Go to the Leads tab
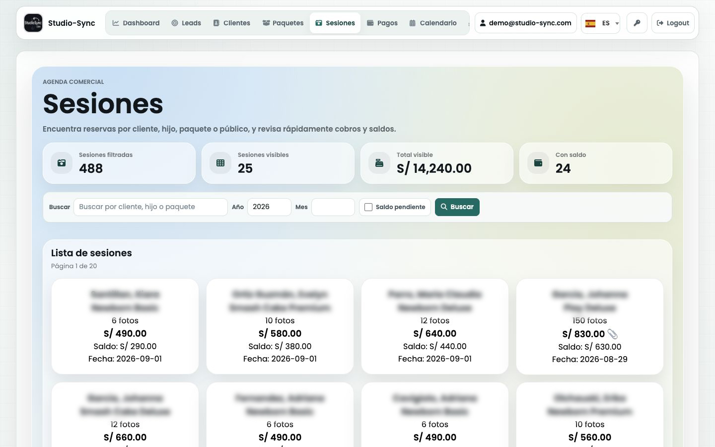 (x=186, y=23)
